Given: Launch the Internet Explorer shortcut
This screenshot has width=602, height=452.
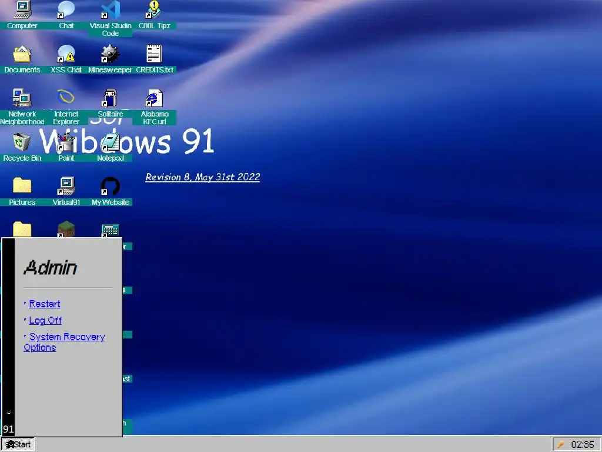Looking at the screenshot, I should click(66, 107).
